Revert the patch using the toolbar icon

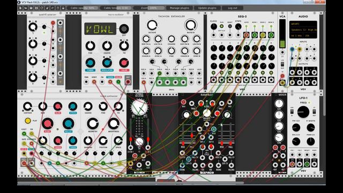tap(42, 8)
